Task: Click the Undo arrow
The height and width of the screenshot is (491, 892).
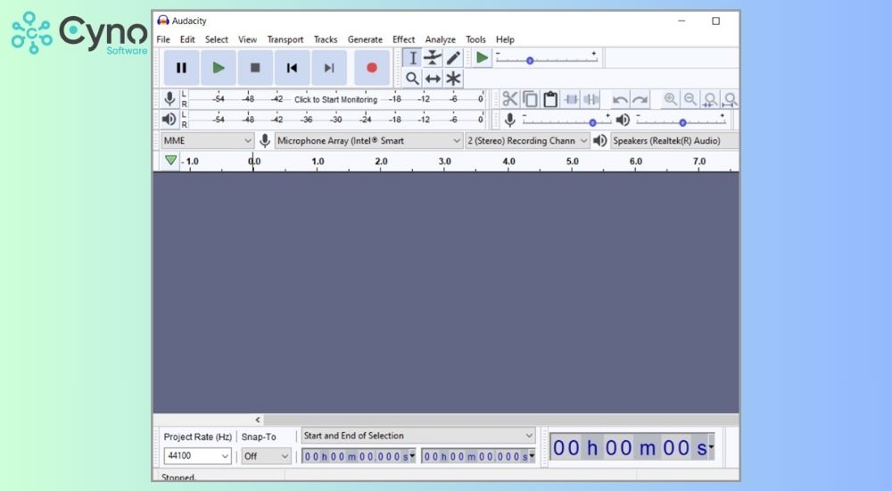Action: pyautogui.click(x=620, y=100)
